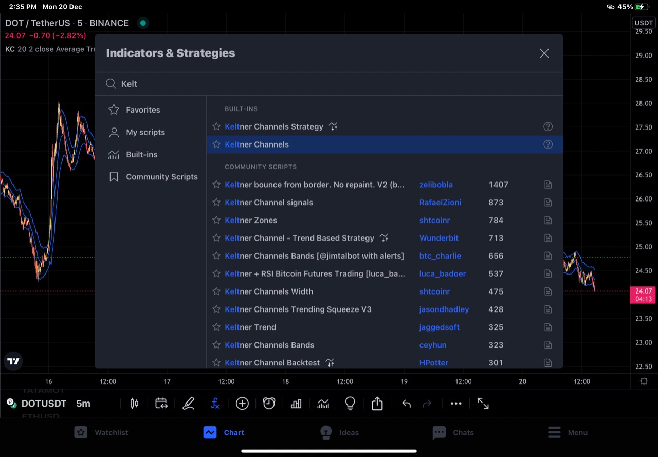The image size is (658, 457).
Task: View source of Keltner Channels Trending Squeeze V3
Action: 548,309
